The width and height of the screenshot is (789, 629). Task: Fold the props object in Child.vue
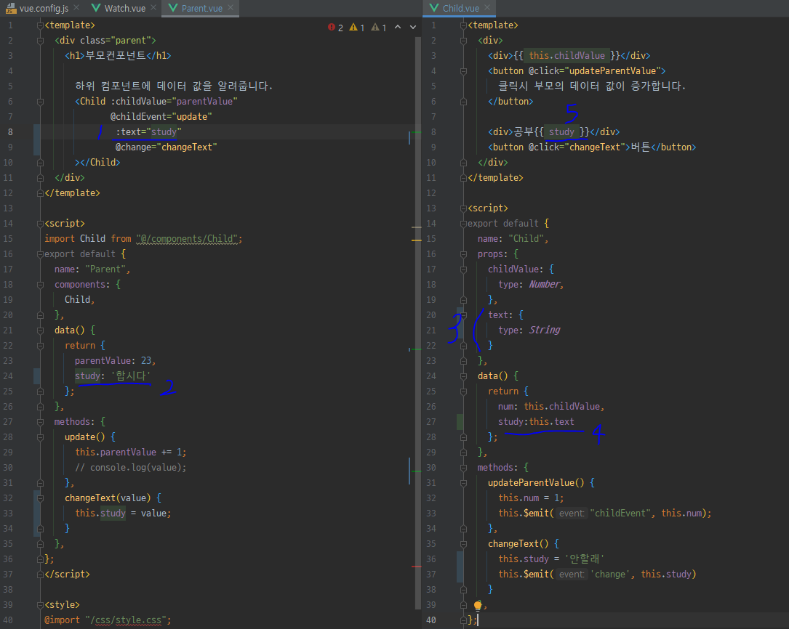pos(463,254)
